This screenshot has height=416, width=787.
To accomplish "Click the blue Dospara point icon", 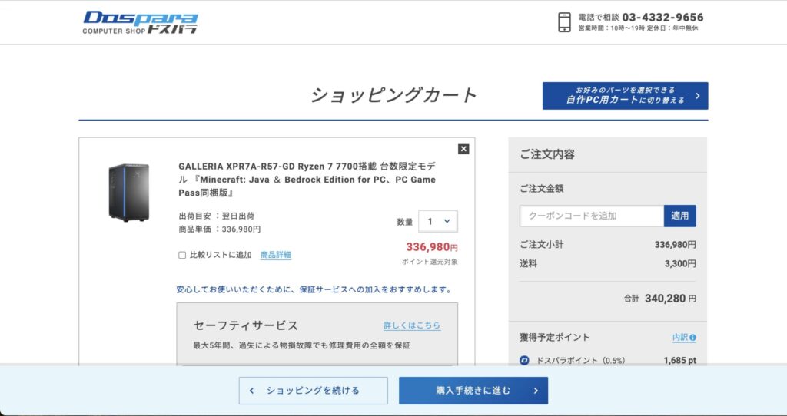I will tap(525, 359).
